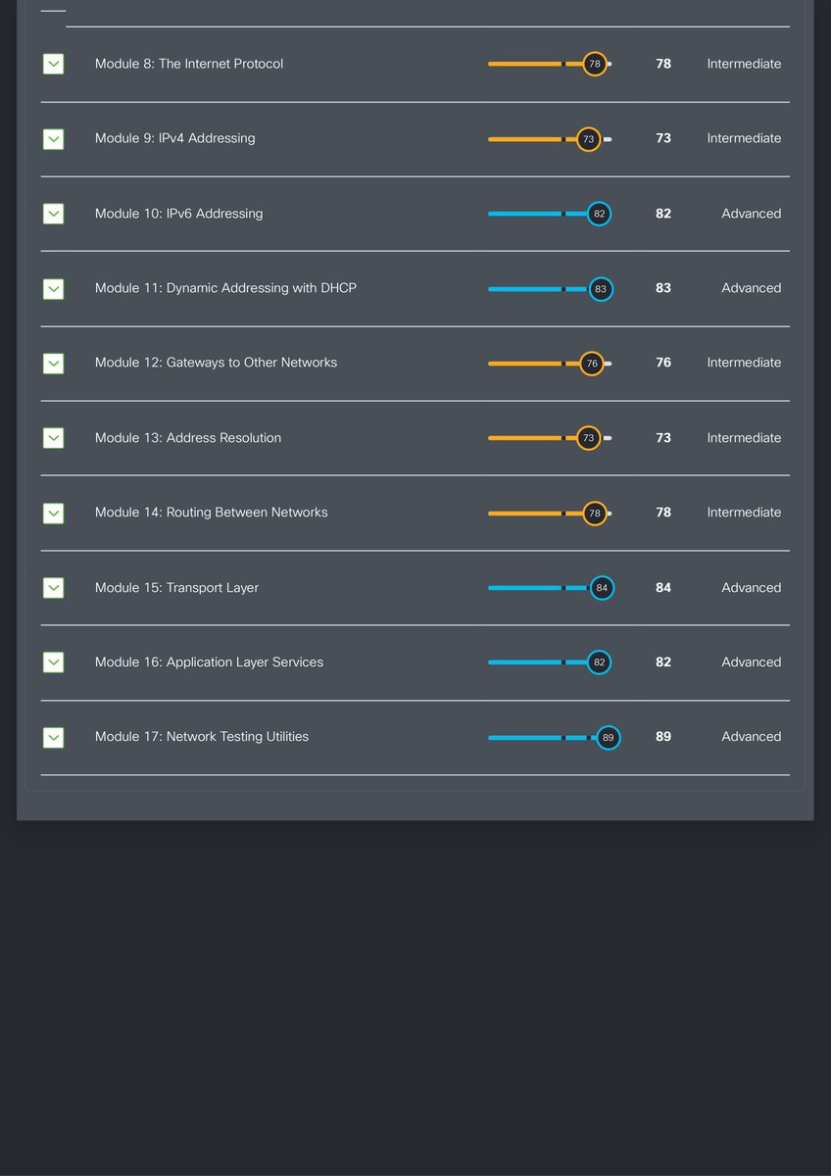Click the Advanced level in Module 16 row
831x1176 pixels.
click(752, 662)
